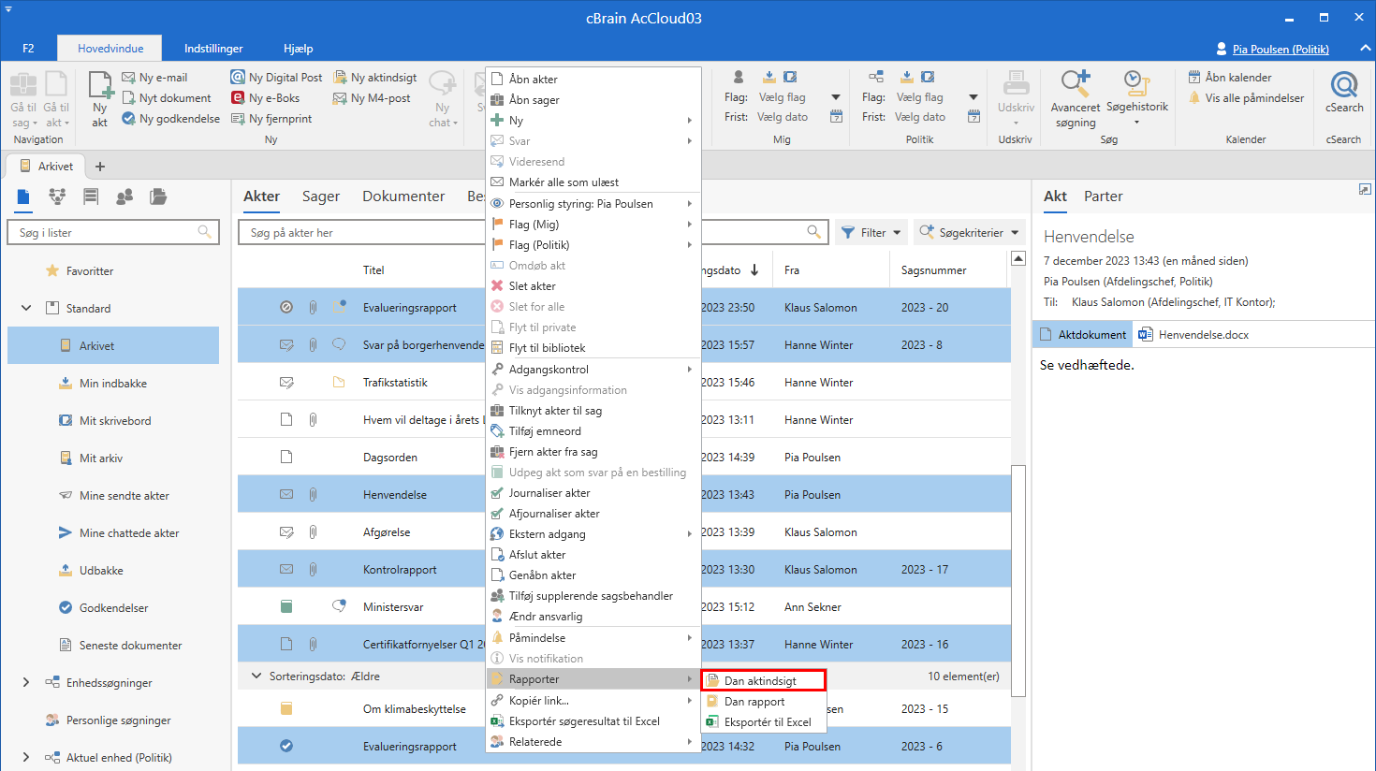Open the cSearch tool

[x=1344, y=93]
